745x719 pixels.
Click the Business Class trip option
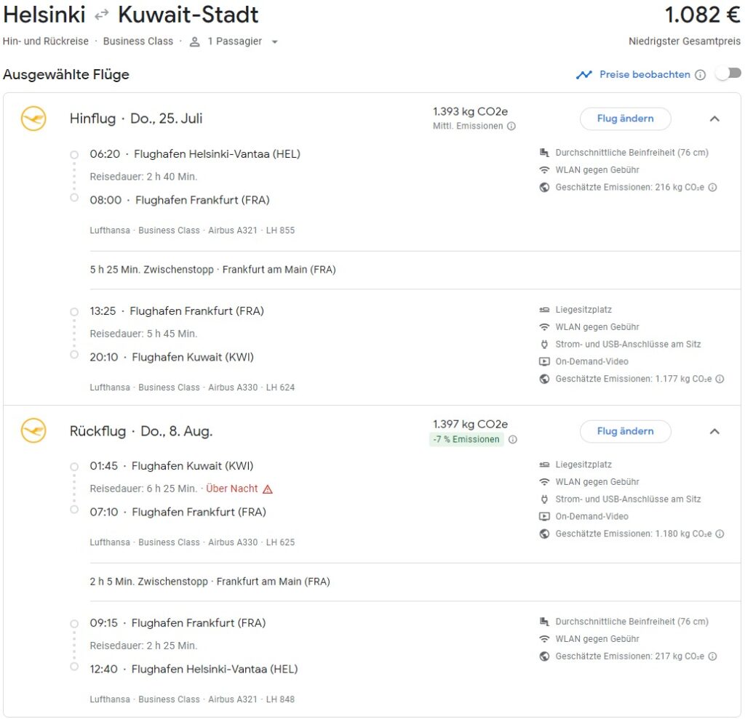point(138,41)
